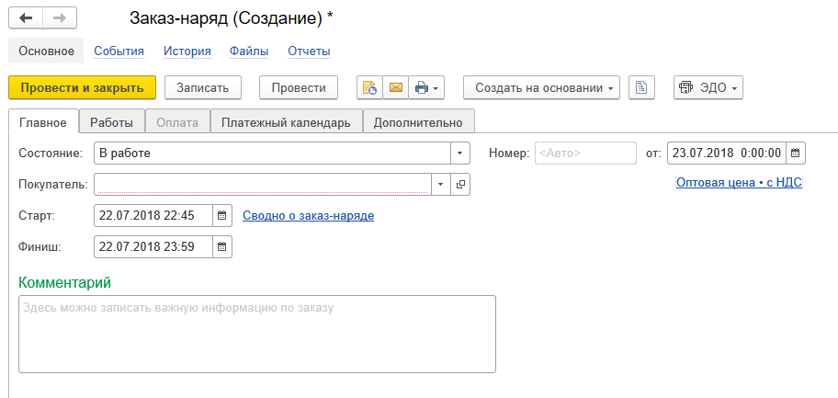
Task: Open the printer icon print menu
Action: pyautogui.click(x=427, y=88)
